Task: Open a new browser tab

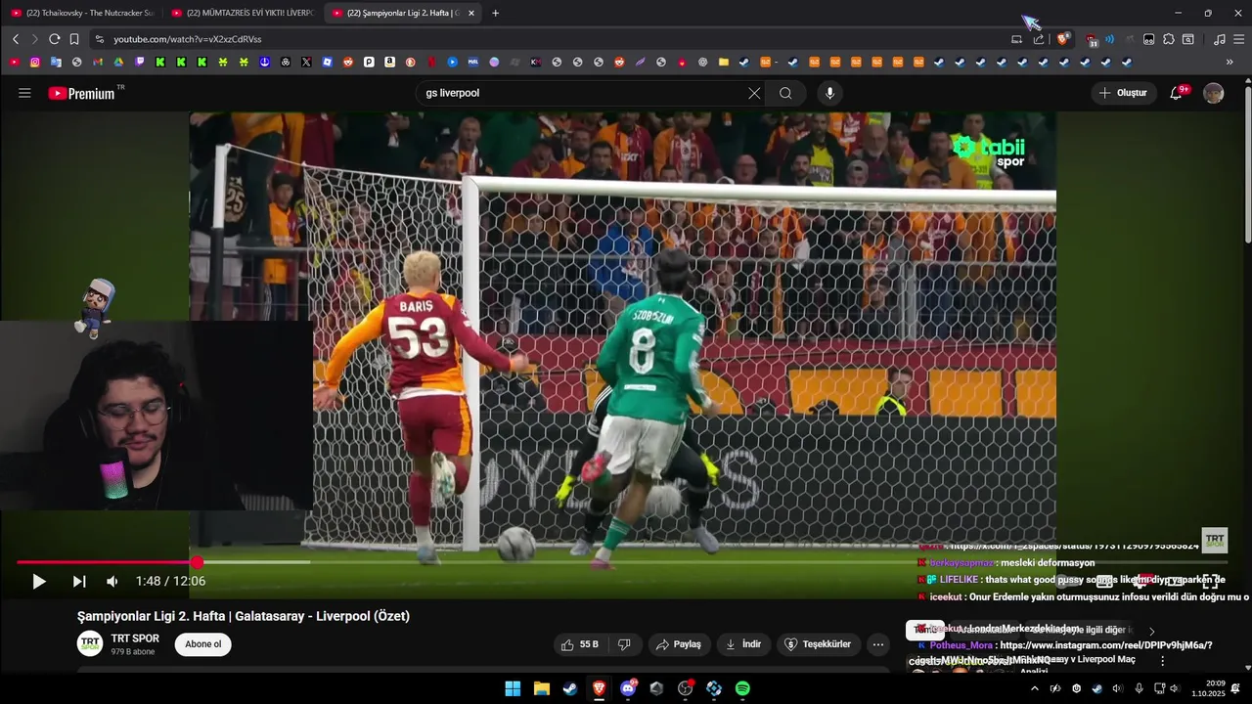Action: pos(495,13)
